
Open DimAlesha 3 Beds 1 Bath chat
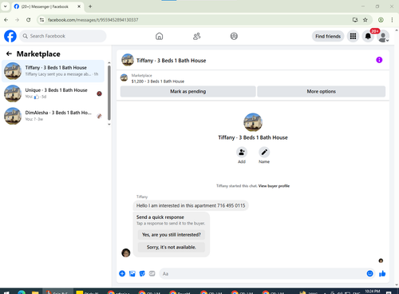(53, 116)
